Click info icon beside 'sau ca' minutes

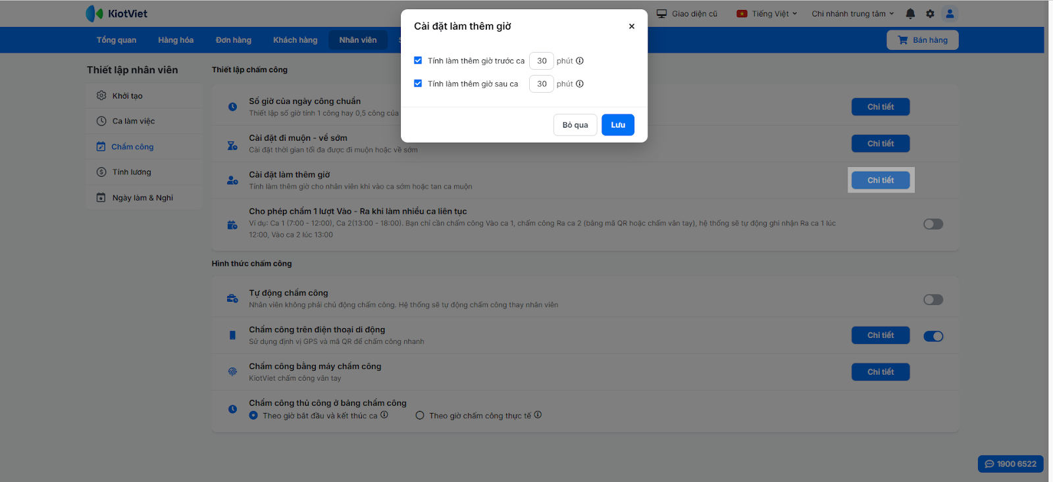[580, 84]
